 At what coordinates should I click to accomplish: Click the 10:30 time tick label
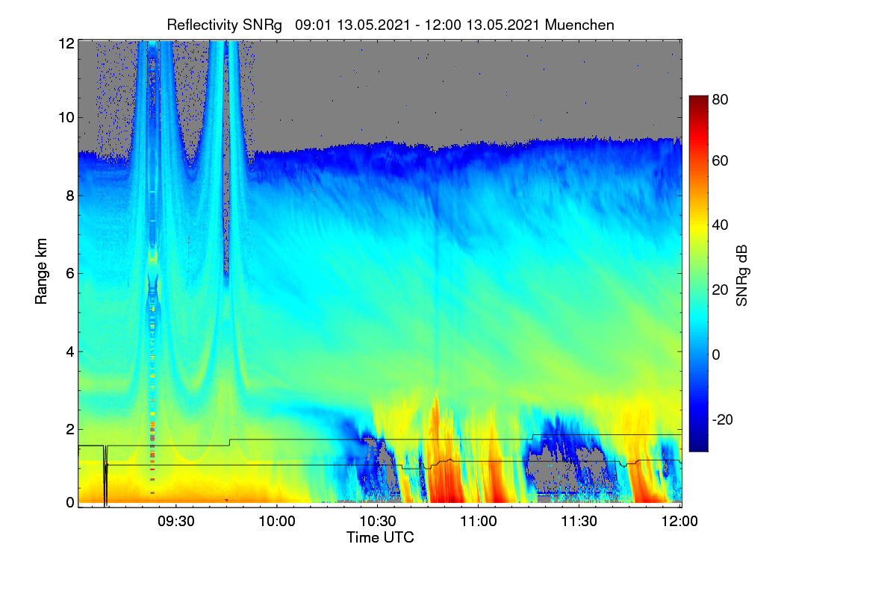pos(378,522)
